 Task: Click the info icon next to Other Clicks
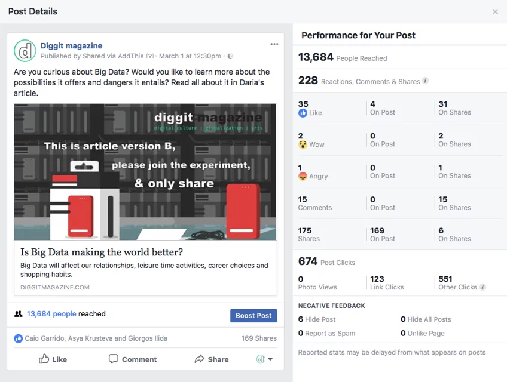(x=482, y=287)
